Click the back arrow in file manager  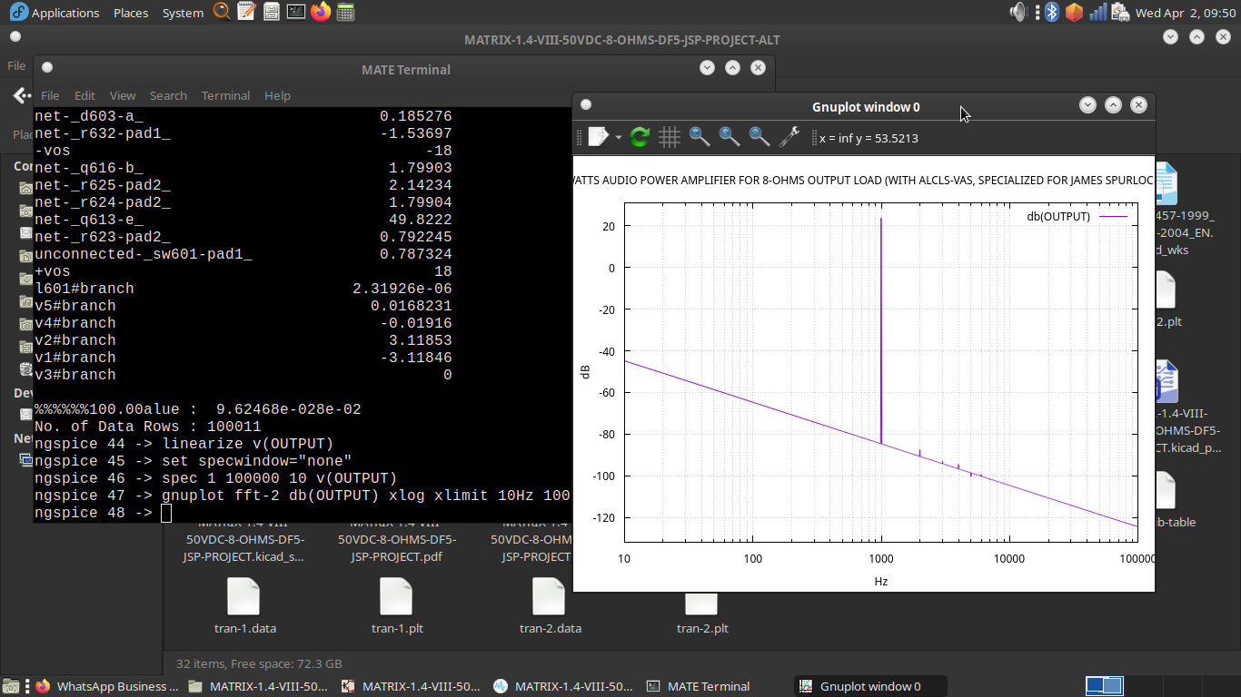pyautogui.click(x=21, y=95)
